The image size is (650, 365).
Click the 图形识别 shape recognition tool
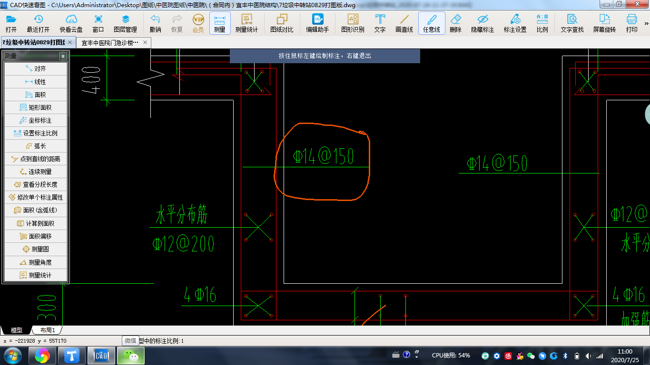pos(353,23)
